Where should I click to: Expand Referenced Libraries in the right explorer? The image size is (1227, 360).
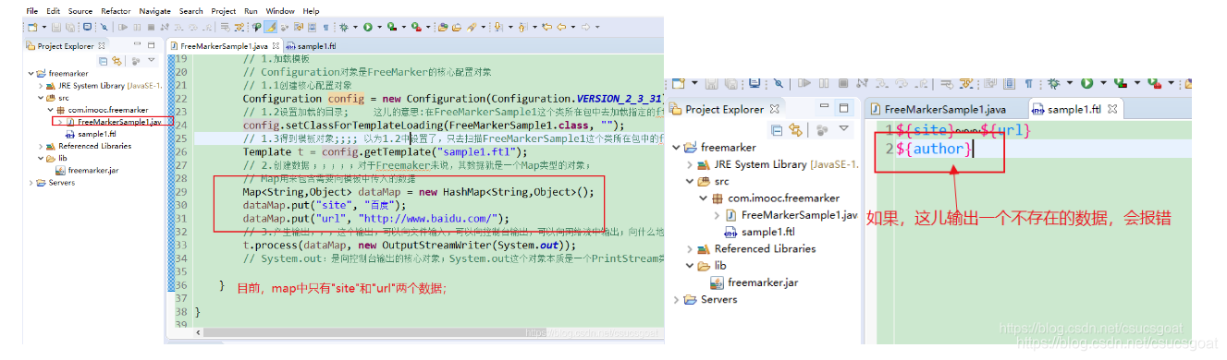[689, 248]
